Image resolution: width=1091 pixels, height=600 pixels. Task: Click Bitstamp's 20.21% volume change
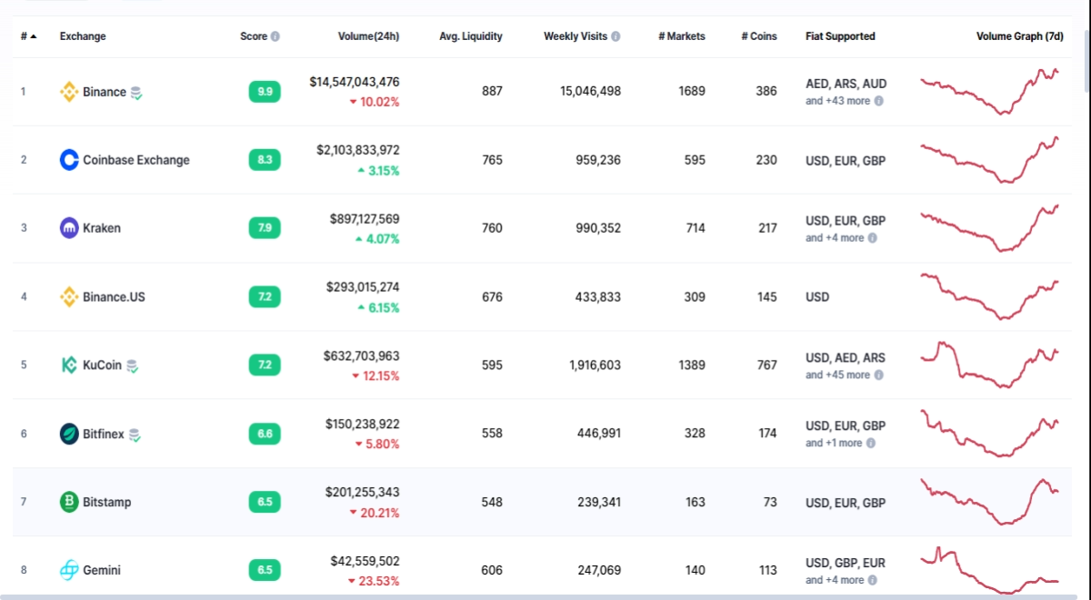(x=375, y=513)
